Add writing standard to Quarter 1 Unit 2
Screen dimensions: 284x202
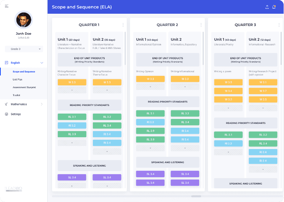tap(107, 90)
